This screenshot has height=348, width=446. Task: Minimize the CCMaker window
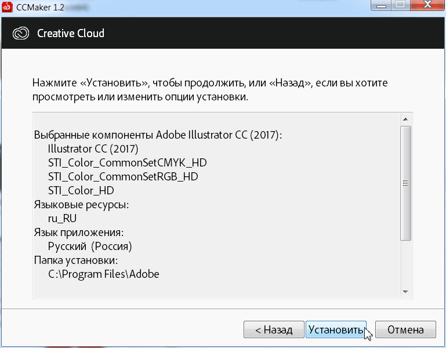pos(381,5)
